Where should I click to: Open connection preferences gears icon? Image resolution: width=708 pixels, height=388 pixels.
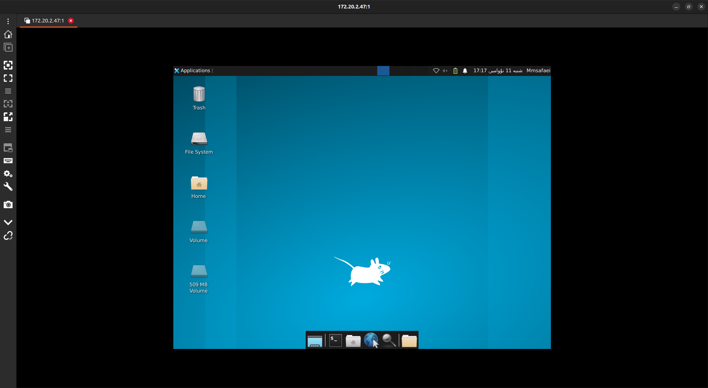tap(8, 174)
